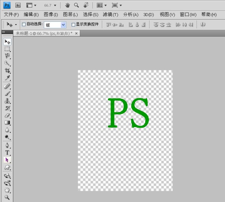Open the 分析(A) Analysis menu

coord(131,15)
